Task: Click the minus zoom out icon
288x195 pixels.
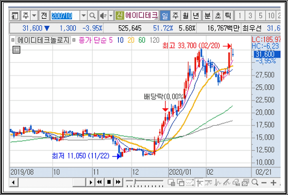Action: (x=264, y=183)
